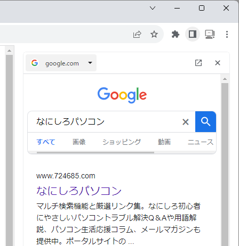Open the Extensions puzzle icon
This screenshot has width=239, height=246.
pos(176,34)
